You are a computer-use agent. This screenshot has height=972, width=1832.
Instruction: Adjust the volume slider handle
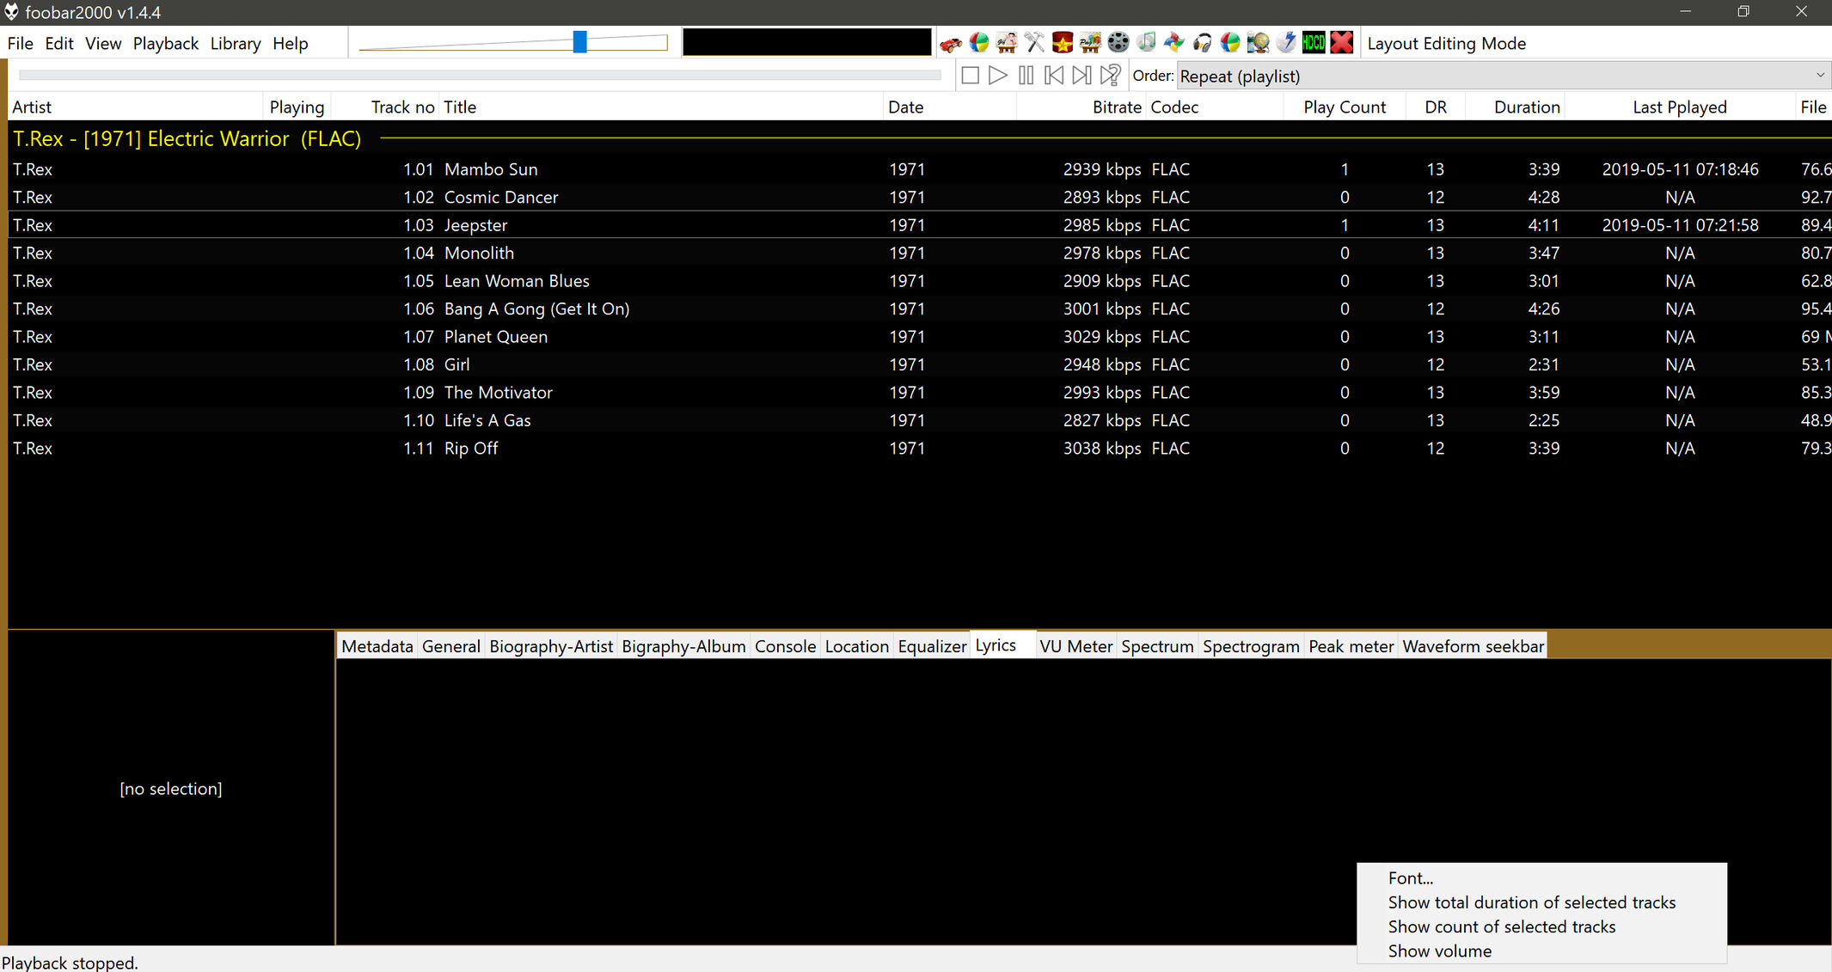(580, 42)
